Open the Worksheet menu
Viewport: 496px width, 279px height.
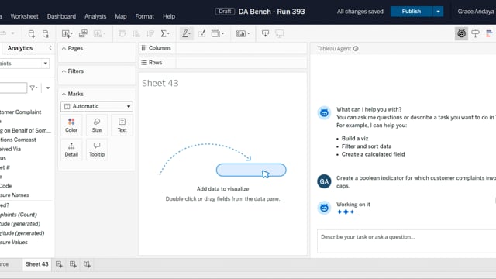pos(24,16)
